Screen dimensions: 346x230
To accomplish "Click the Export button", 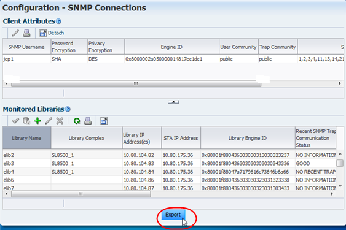I will (173, 215).
